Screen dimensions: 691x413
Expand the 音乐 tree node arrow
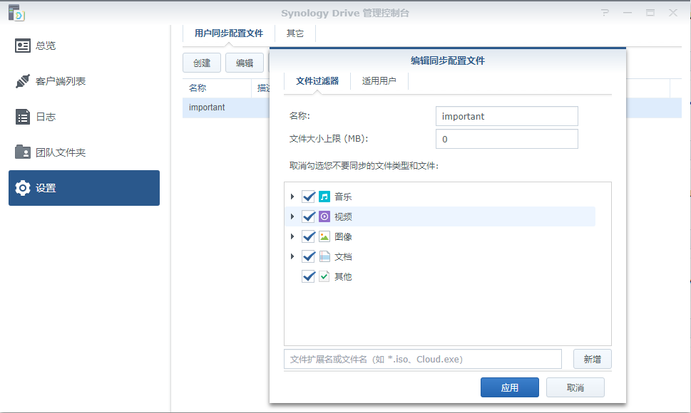point(292,197)
